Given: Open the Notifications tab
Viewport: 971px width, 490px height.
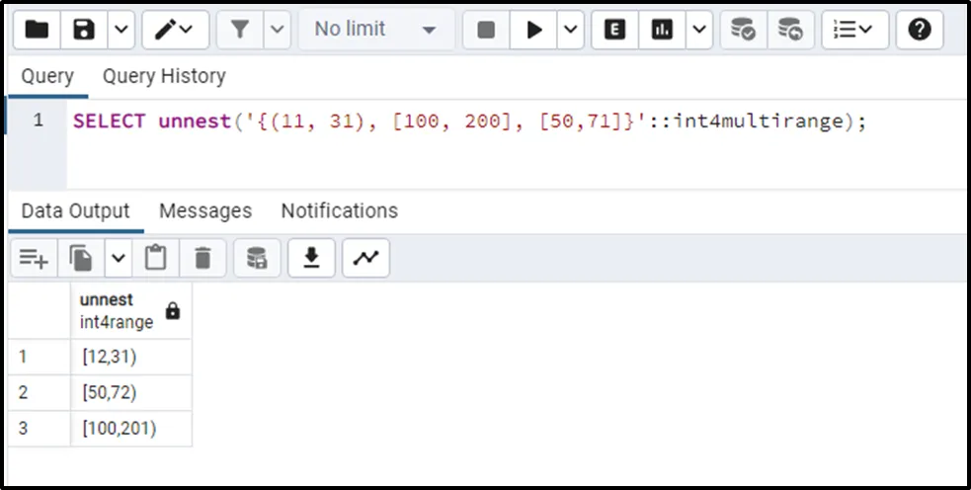Looking at the screenshot, I should [339, 211].
